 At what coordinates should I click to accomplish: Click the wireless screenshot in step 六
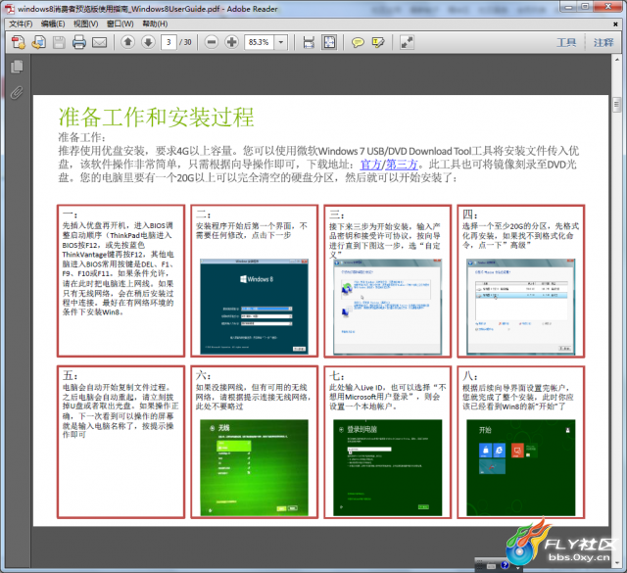click(254, 467)
